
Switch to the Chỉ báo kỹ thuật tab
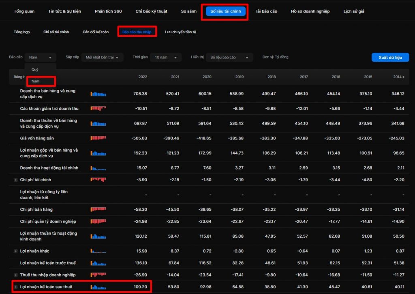151,11
